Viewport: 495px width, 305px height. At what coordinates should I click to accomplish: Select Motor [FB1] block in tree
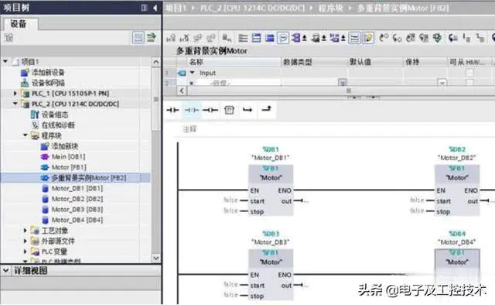tap(69, 167)
